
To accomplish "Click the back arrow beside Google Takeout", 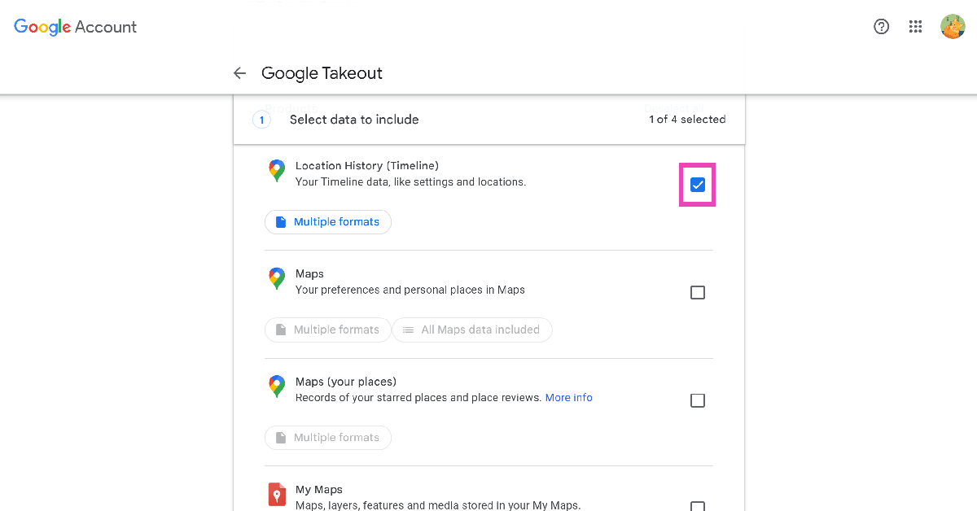I will coord(239,73).
